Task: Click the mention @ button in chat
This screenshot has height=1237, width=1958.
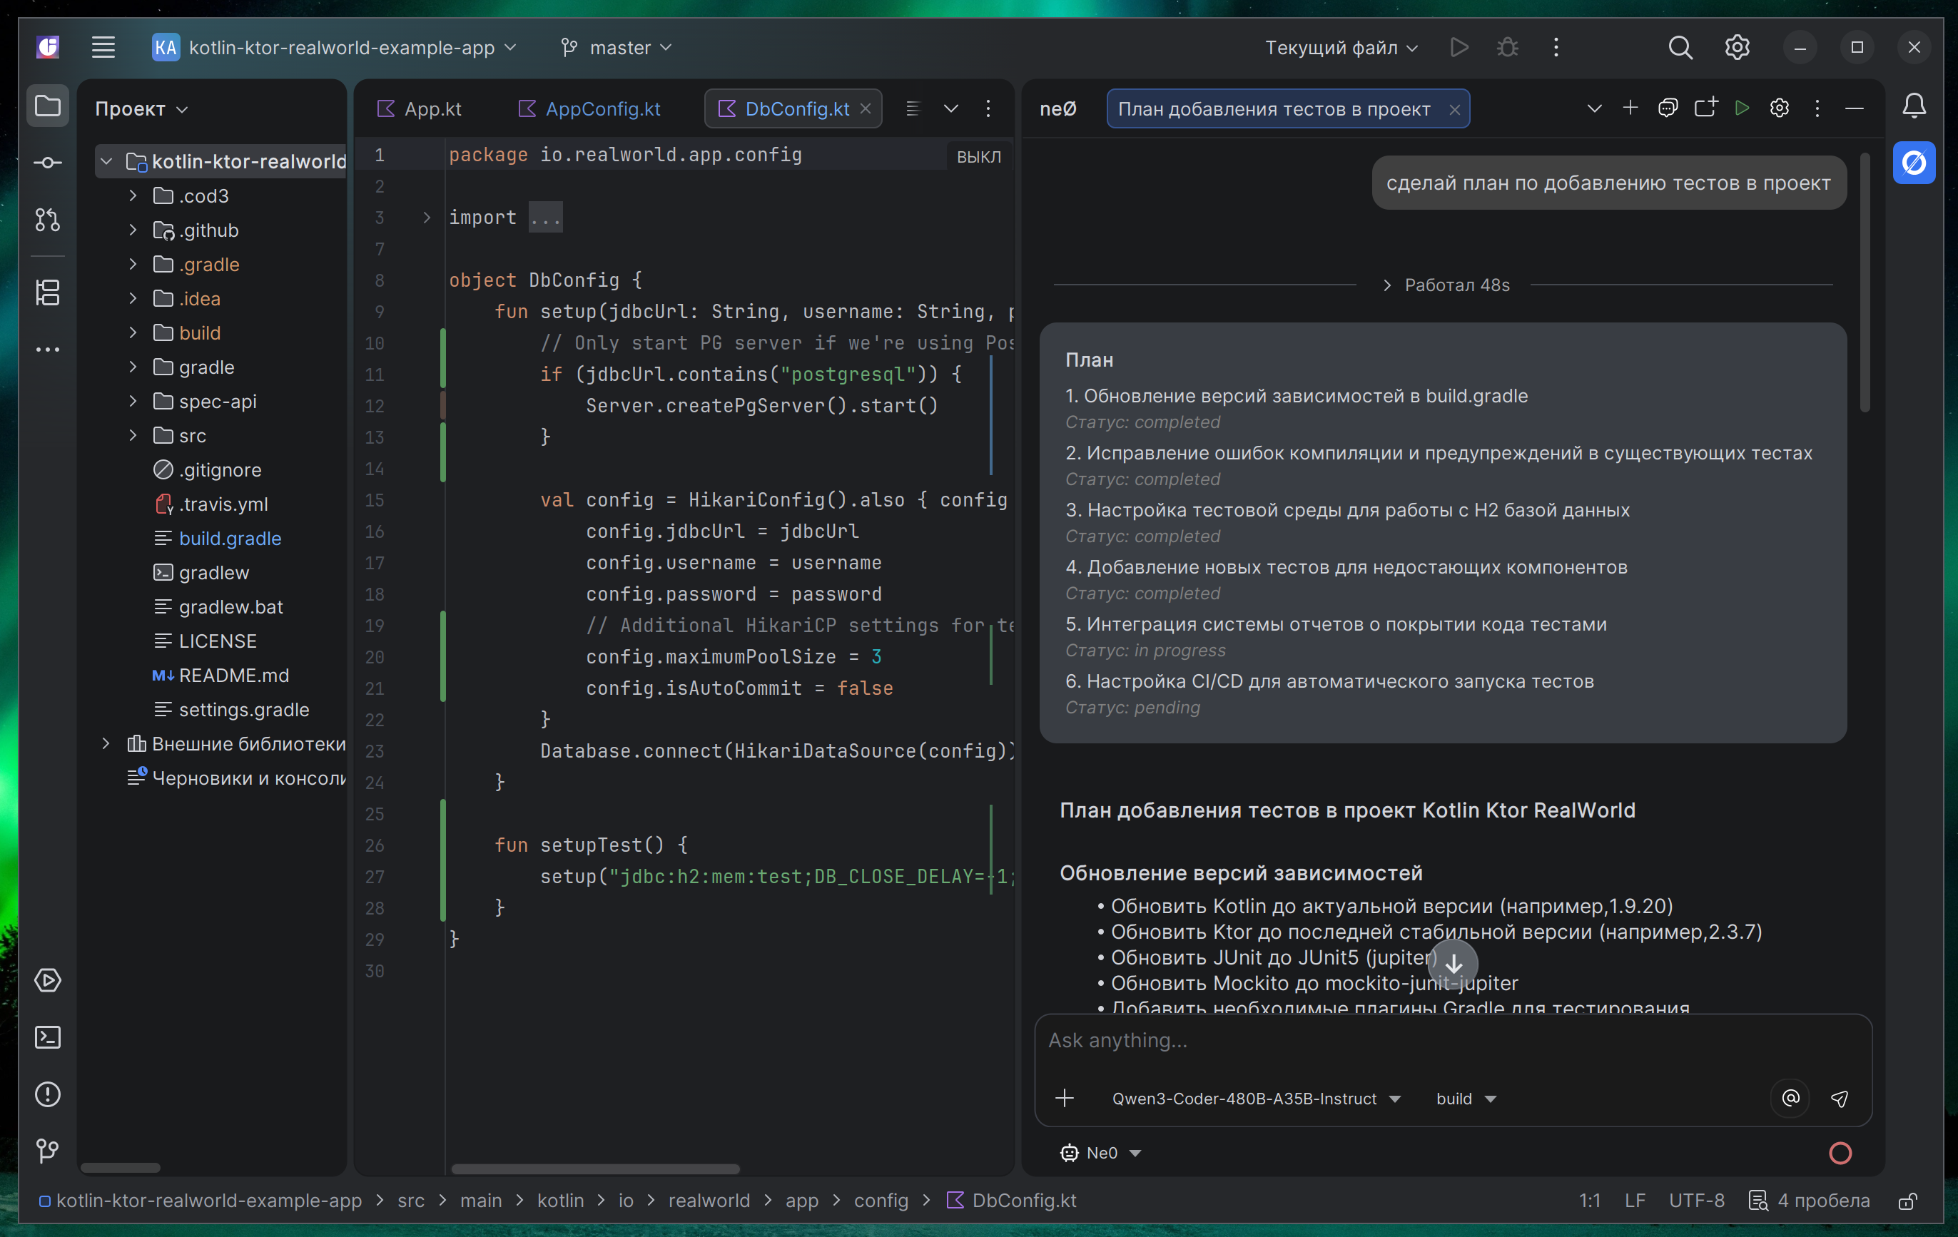Action: click(1790, 1099)
